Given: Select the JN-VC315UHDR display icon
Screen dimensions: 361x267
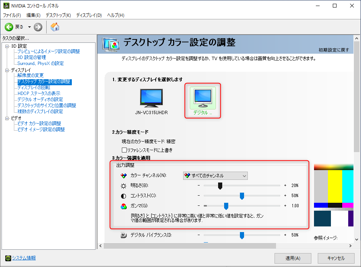Looking at the screenshot, I should 151,98.
